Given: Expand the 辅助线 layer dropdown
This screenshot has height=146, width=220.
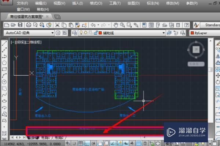Looking at the screenshot, I should (164, 33).
